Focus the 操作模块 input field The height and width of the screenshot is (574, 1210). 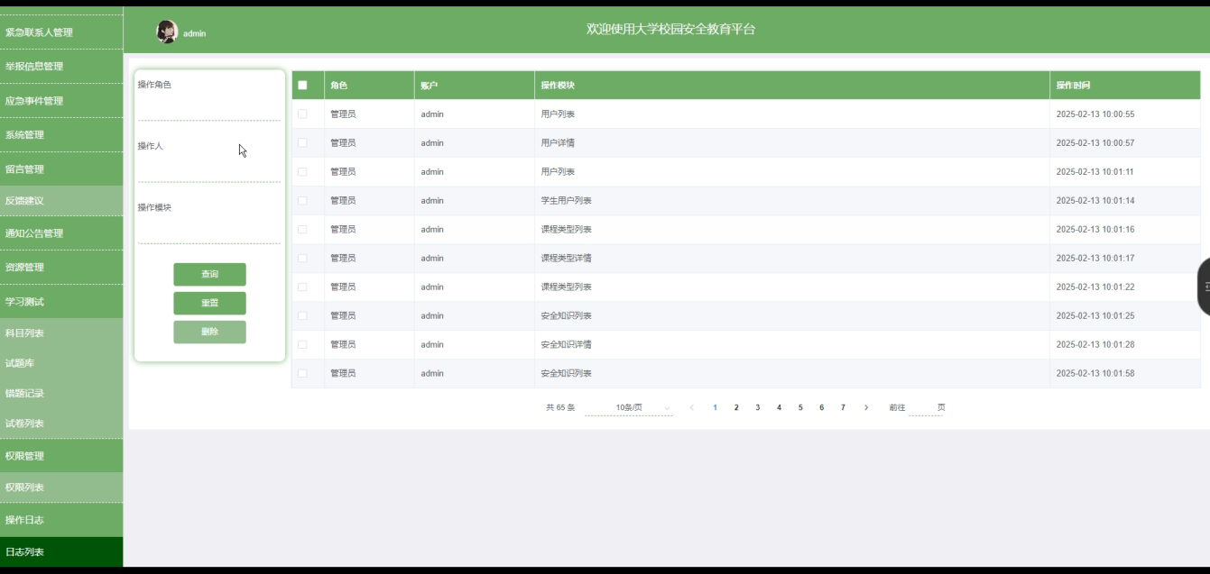[209, 232]
